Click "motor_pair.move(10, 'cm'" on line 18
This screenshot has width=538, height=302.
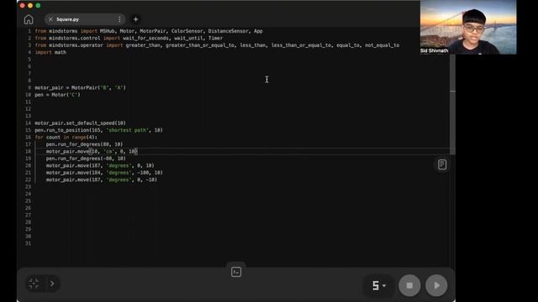point(81,151)
